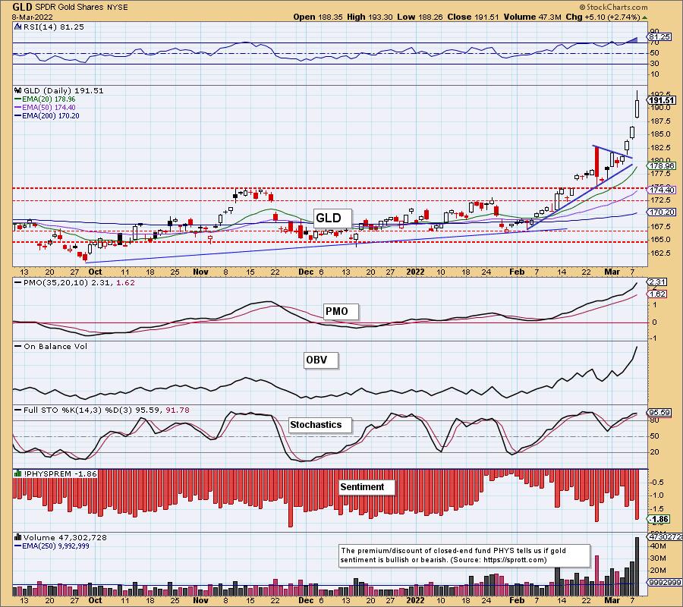Click the 'Volume 47.3M' header value
Screen dimensions: 683x607
point(532,17)
